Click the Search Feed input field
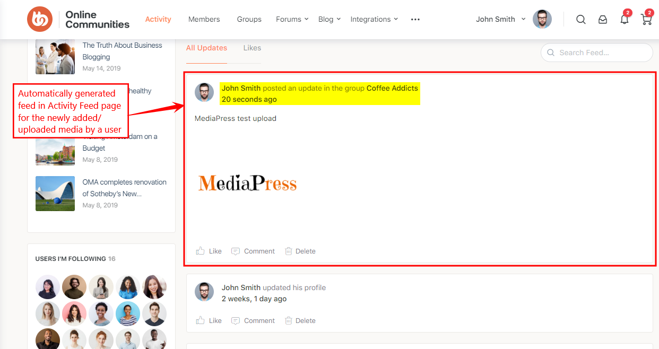Viewport: 659px width, 349px height. (596, 53)
